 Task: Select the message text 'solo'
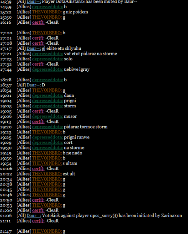click(x=68, y=59)
